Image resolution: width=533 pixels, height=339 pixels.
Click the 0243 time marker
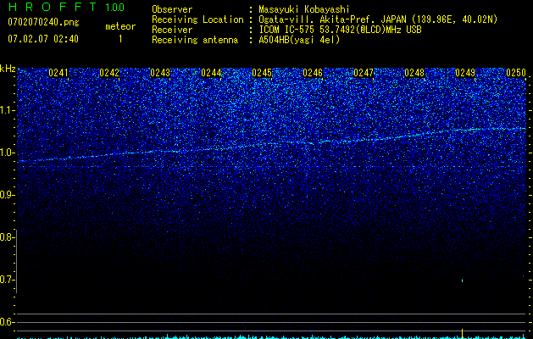pyautogui.click(x=160, y=73)
